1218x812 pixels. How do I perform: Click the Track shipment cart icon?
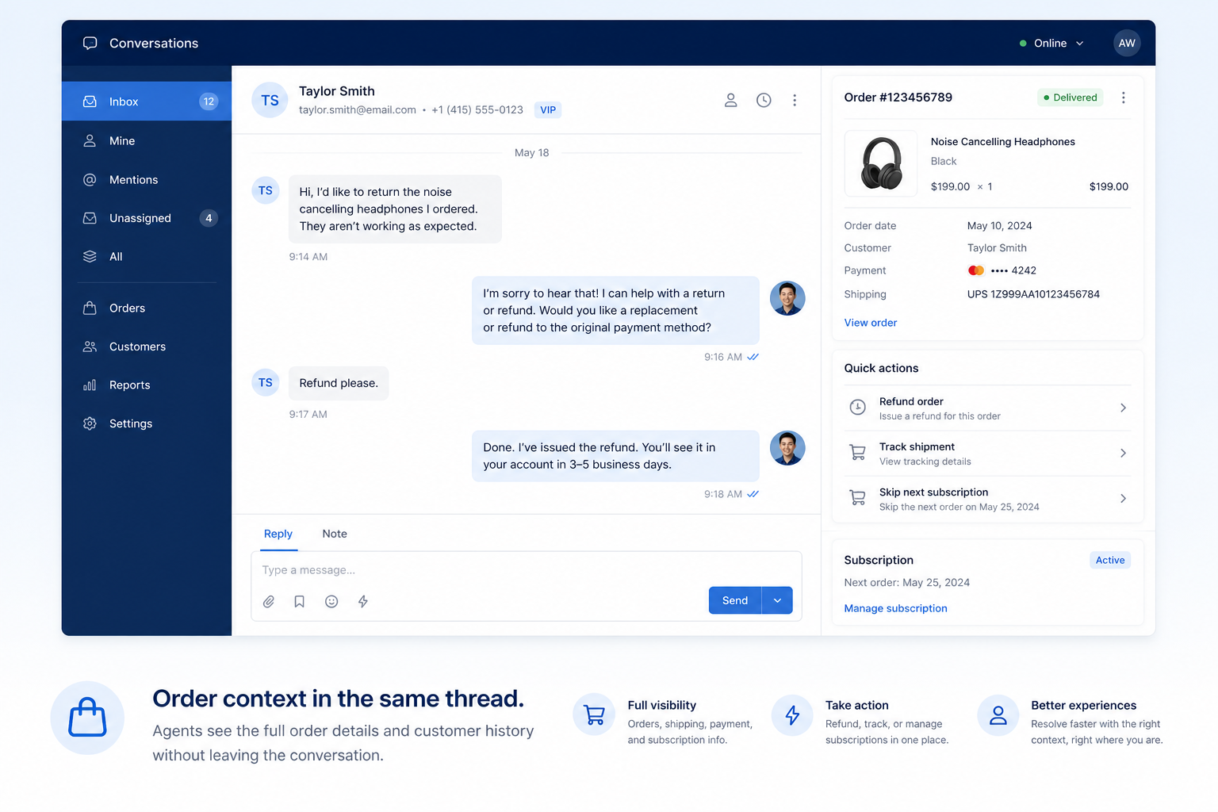pyautogui.click(x=858, y=453)
